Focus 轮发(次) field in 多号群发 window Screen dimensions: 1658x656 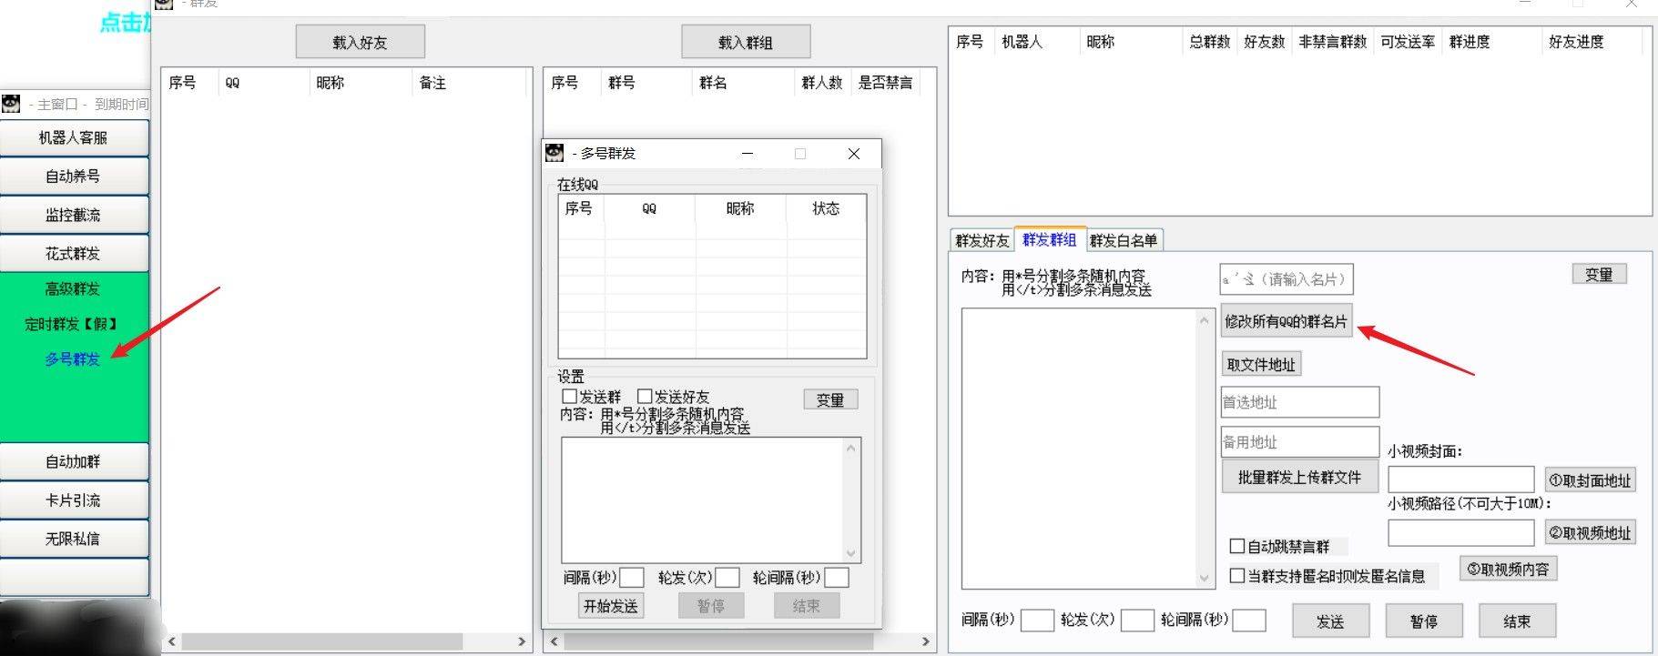727,578
